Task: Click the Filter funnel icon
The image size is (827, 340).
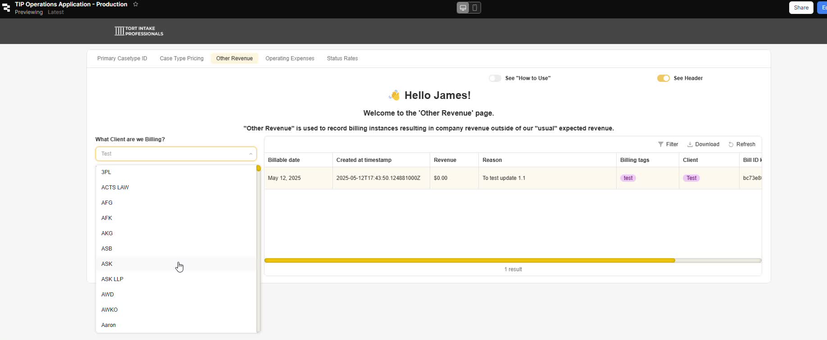Action: click(661, 144)
